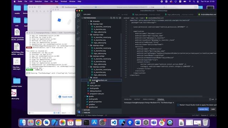Open the Manage gear in activity bar

pos(78,111)
